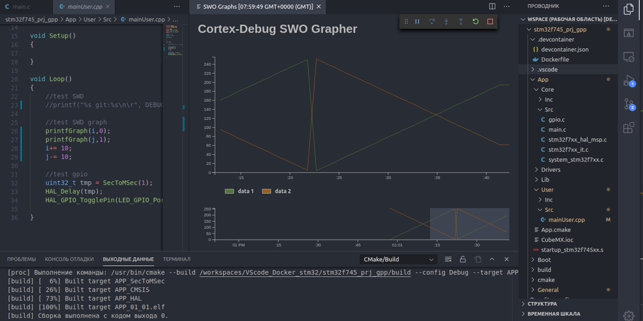Viewport: 643px width, 321px height.
Task: Expand the .vscode folder
Action: 568,69
